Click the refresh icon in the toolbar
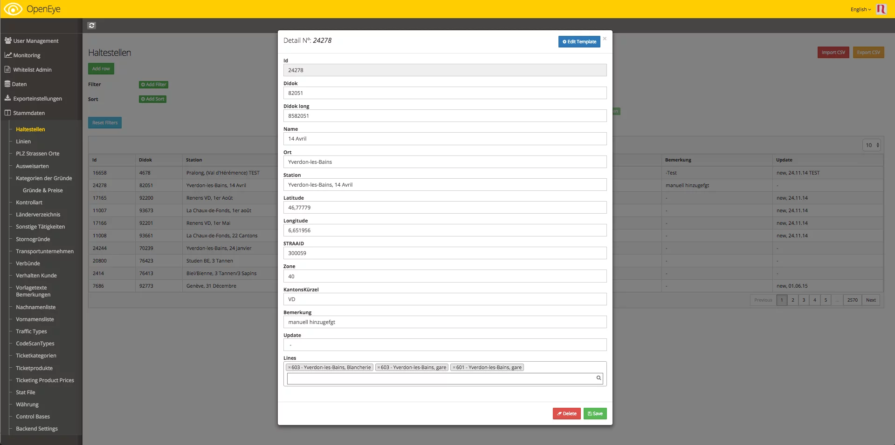This screenshot has width=895, height=445. (x=92, y=26)
